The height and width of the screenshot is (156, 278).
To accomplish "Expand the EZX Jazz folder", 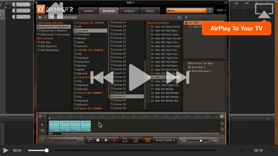I will tap(44, 42).
